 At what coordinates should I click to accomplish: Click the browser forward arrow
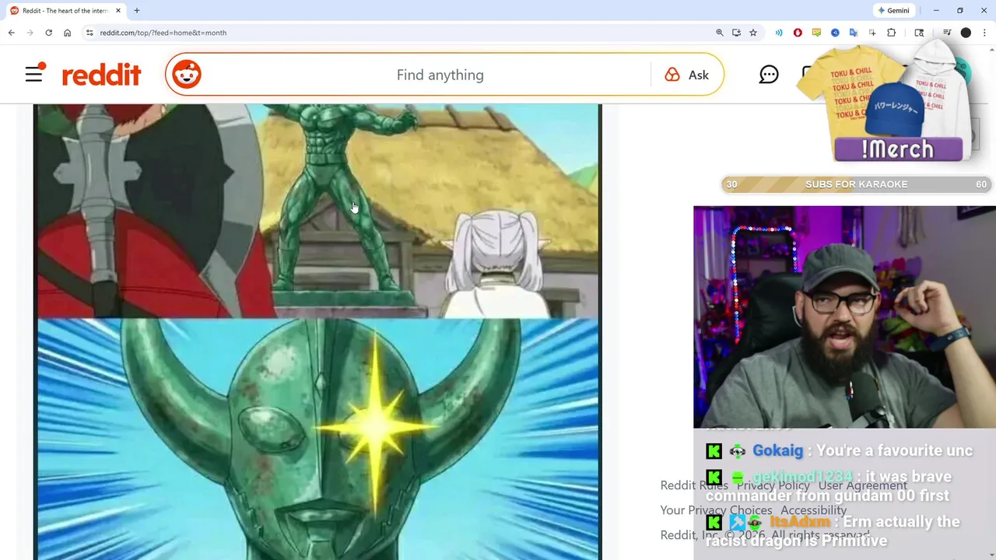[30, 33]
